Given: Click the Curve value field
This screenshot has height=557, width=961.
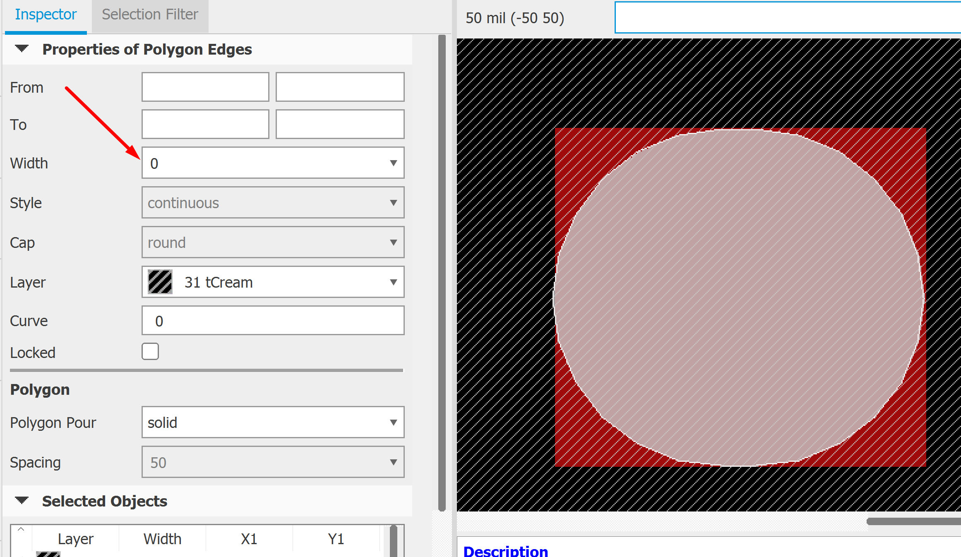Looking at the screenshot, I should click(x=273, y=320).
